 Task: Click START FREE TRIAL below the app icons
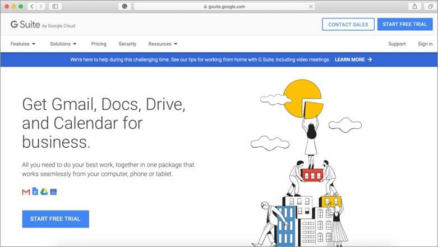[x=56, y=219]
